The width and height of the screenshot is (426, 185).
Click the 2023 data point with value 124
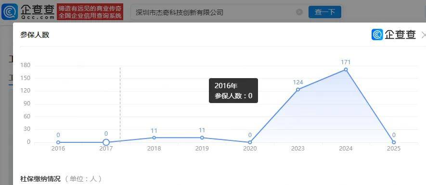[x=298, y=90]
